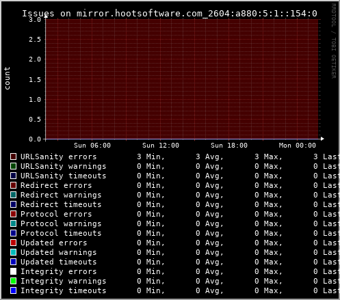Click the Protocol timeouts legend label
This screenshot has height=300, width=340.
(x=61, y=233)
